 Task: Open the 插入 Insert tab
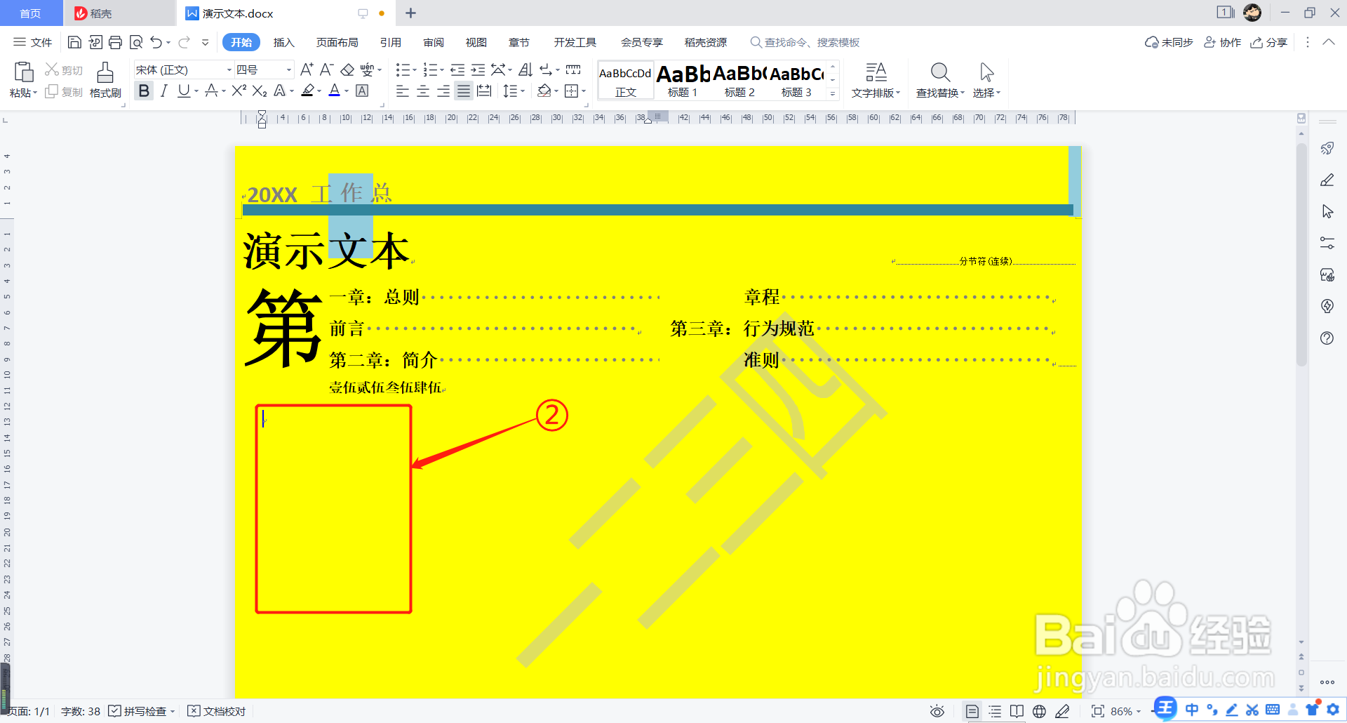pyautogui.click(x=283, y=42)
